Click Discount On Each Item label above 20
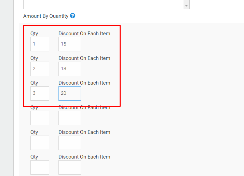Image resolution: width=244 pixels, height=176 pixels. (84, 83)
